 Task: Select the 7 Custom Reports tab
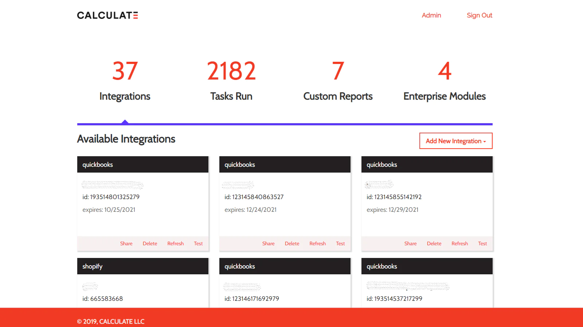point(338,81)
